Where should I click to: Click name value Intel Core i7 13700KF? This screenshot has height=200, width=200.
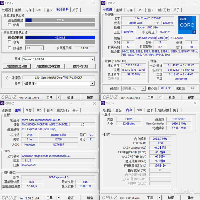tap(147, 18)
